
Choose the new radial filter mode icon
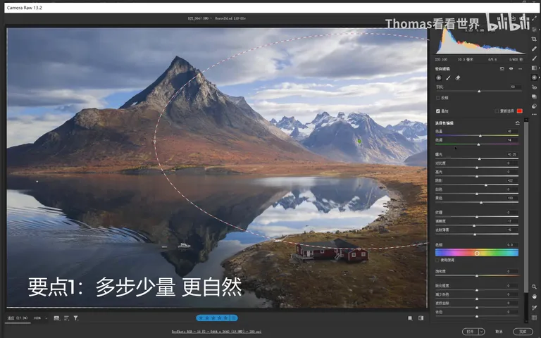pos(439,78)
